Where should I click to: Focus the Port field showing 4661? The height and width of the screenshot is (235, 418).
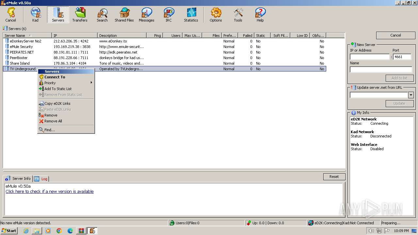point(402,57)
